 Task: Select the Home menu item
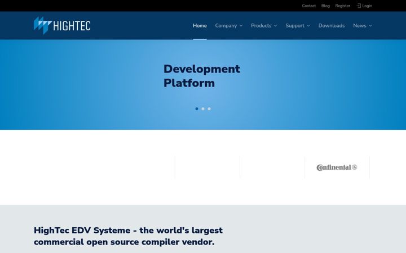pyautogui.click(x=200, y=25)
